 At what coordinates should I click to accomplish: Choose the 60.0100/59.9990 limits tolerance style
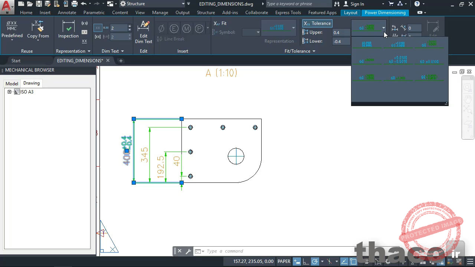pyautogui.click(x=367, y=44)
